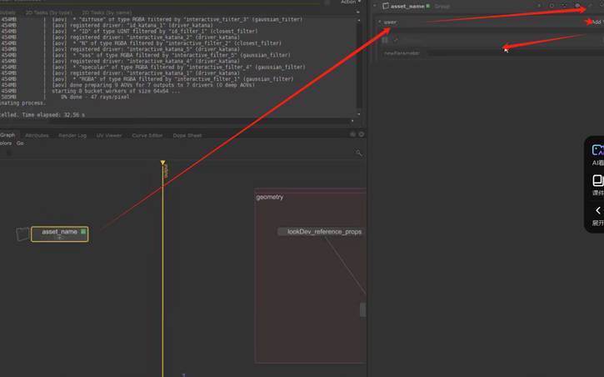Click the search magnifier in Node Graph
Screen dimensions: 604x377
coord(358,153)
